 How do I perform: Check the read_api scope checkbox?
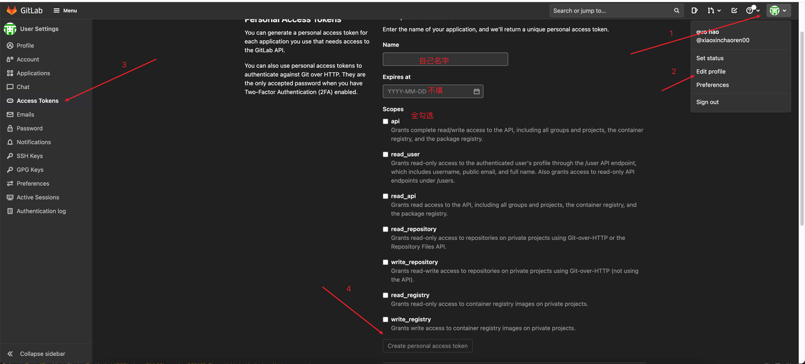coord(386,196)
